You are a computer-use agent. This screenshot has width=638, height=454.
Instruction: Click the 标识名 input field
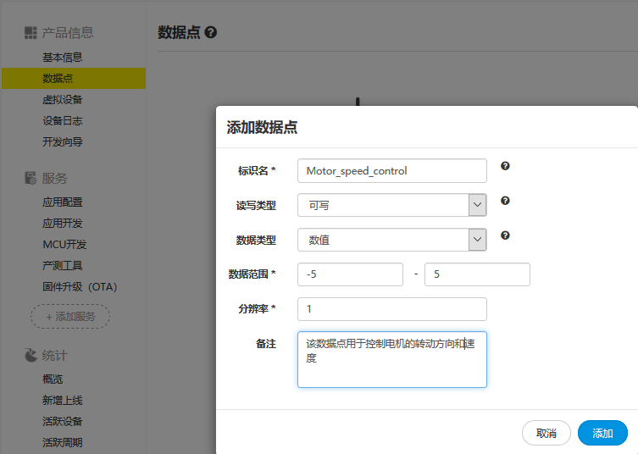tap(391, 170)
